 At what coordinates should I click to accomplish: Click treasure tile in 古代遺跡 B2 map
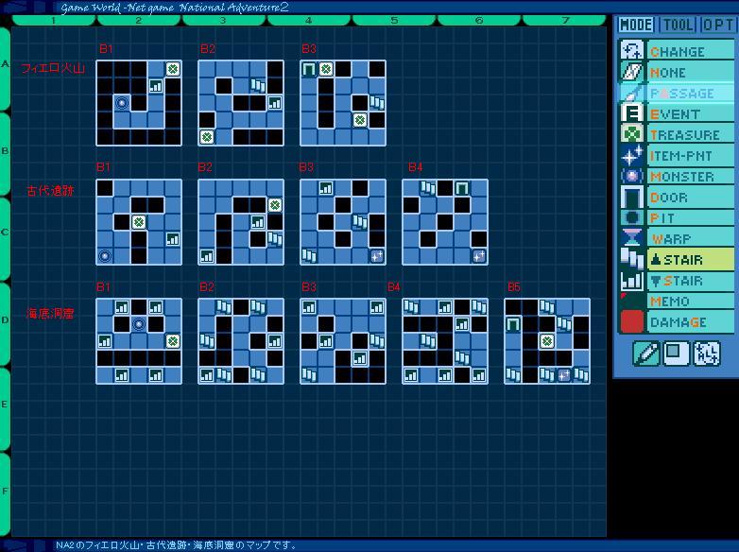(x=275, y=204)
